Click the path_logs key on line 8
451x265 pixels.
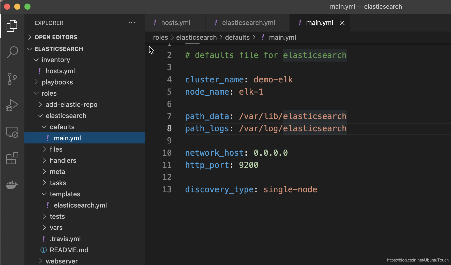[207, 128]
